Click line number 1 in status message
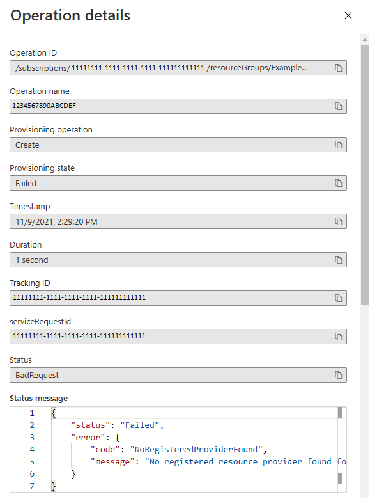 point(32,413)
